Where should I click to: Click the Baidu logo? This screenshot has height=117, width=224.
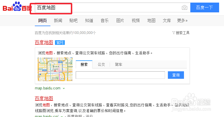(x=17, y=7)
